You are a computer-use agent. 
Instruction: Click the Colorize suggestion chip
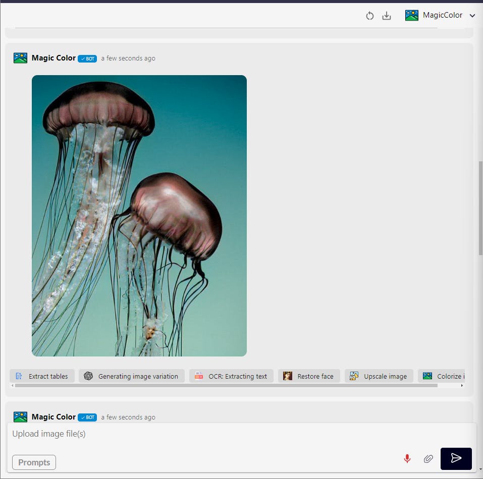[x=443, y=376]
